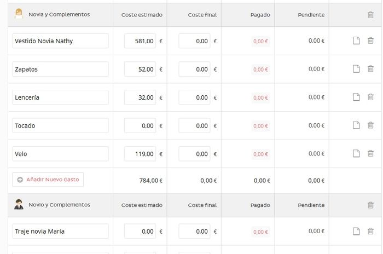Click the bride avatar icon in category header

[x=19, y=14]
